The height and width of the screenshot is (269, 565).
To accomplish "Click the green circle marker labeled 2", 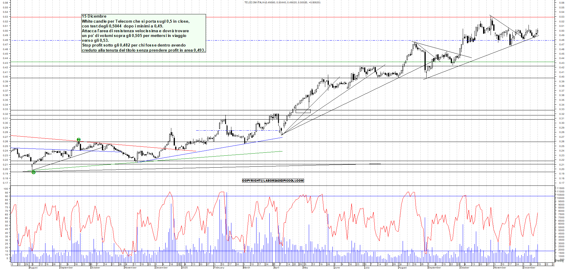I will (x=79, y=140).
